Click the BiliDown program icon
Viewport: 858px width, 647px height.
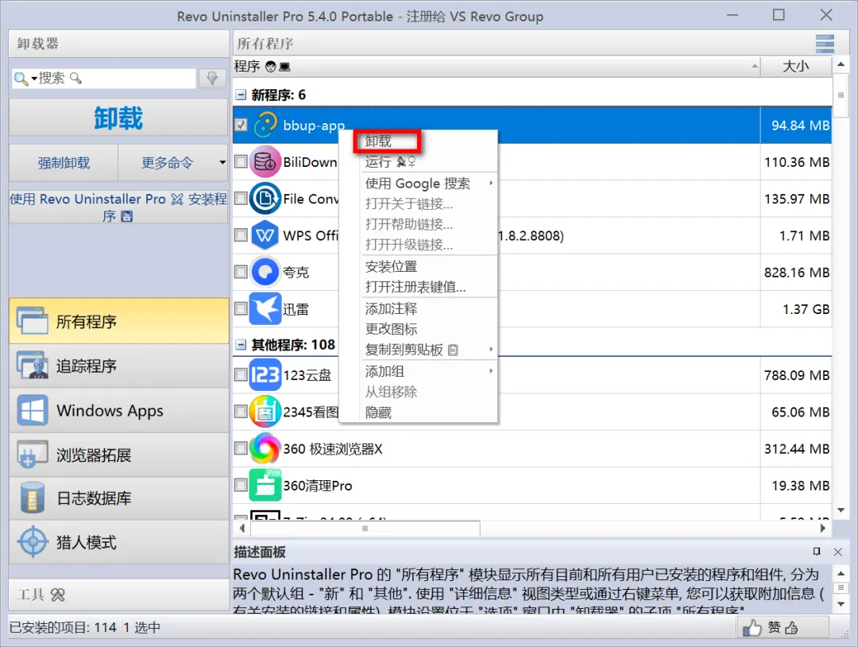point(265,162)
